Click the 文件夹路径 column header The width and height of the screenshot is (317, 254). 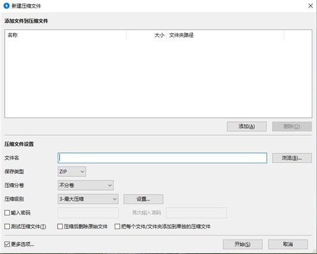pyautogui.click(x=225, y=35)
